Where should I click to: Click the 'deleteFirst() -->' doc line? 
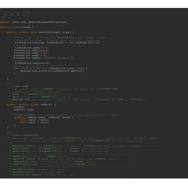coord(37,169)
